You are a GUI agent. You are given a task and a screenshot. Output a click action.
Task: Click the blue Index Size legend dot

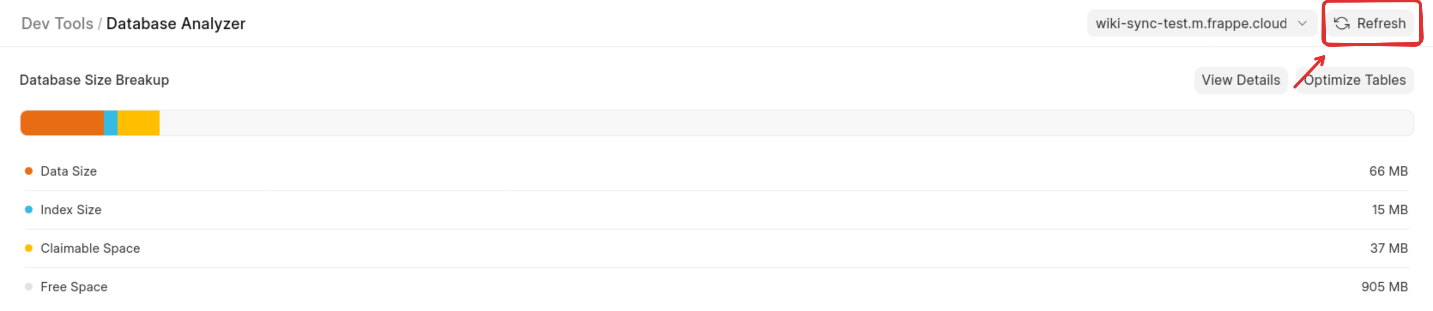click(x=29, y=209)
